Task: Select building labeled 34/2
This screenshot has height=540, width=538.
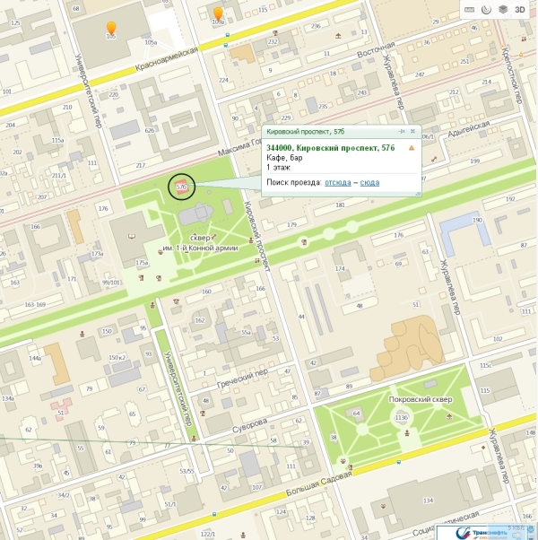Action: pyautogui.click(x=64, y=495)
